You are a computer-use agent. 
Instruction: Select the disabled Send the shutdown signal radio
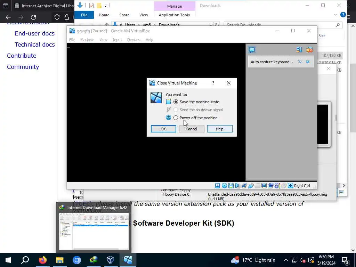tap(176, 110)
